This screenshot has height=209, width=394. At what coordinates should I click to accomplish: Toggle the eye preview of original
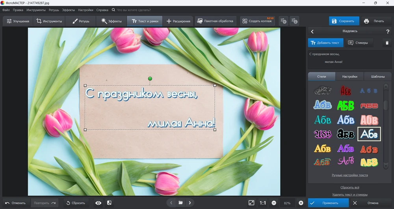click(x=98, y=203)
